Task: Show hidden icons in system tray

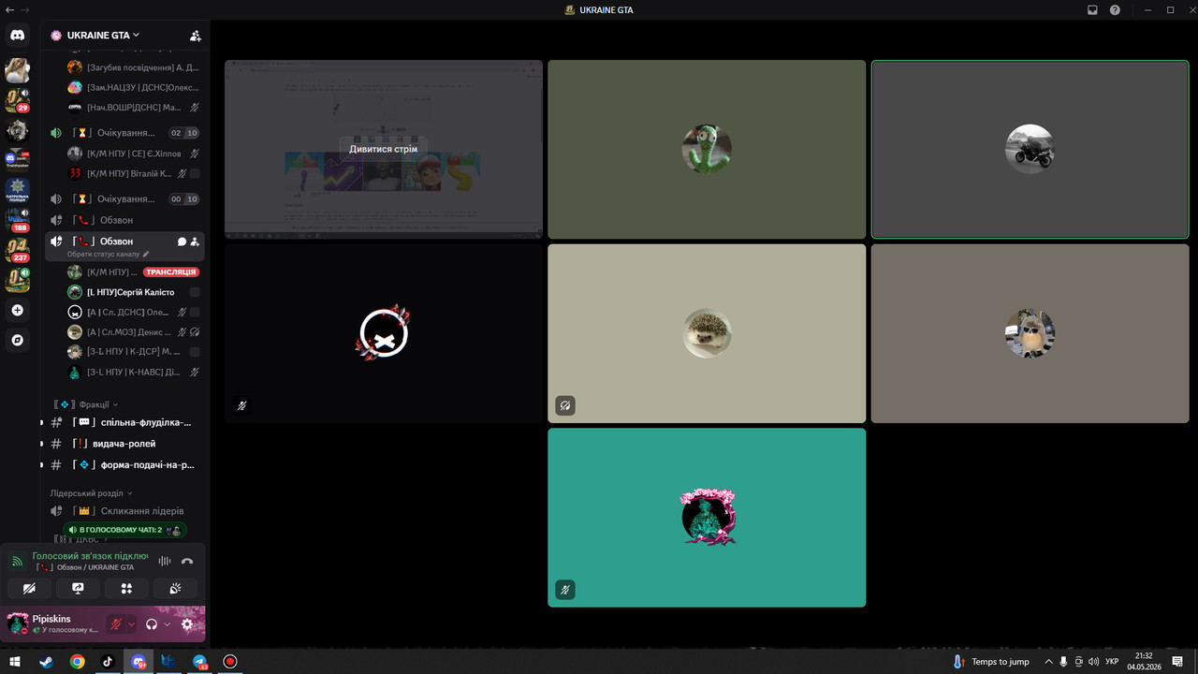Action: pos(1048,662)
